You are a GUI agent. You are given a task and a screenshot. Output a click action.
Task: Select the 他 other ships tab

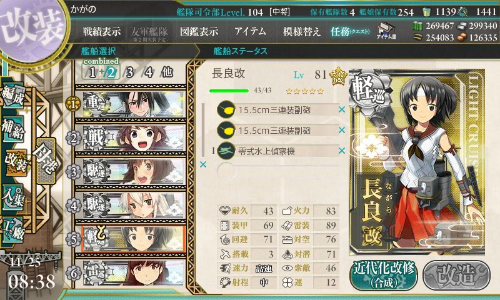167,72
